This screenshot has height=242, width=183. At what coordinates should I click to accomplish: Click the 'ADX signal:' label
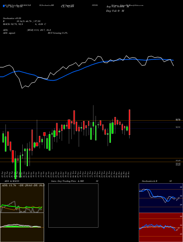(9, 33)
